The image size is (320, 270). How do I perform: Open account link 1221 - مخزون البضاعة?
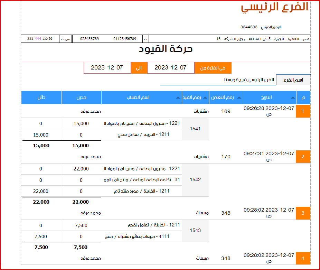(145, 123)
